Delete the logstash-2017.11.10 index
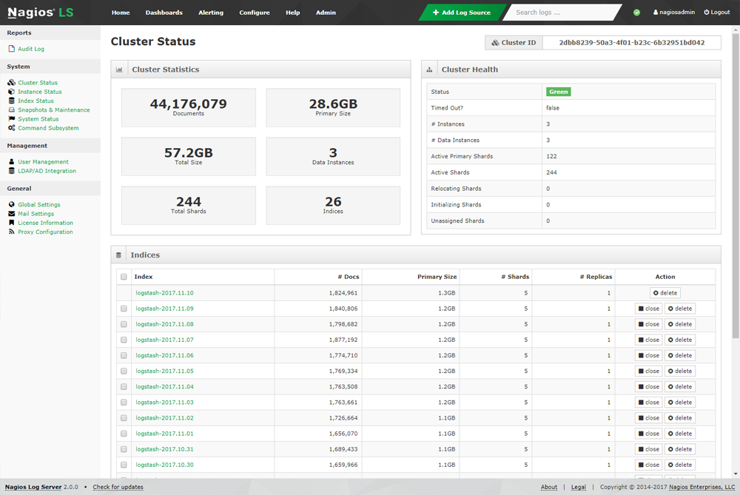 tap(665, 293)
